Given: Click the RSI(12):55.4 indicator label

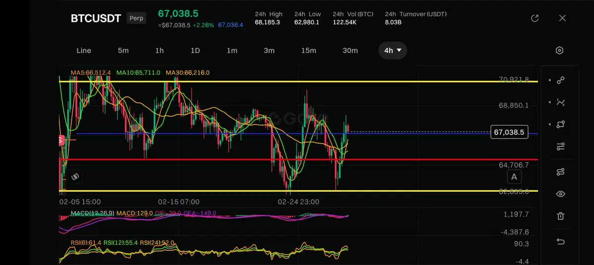Looking at the screenshot, I should tap(121, 243).
